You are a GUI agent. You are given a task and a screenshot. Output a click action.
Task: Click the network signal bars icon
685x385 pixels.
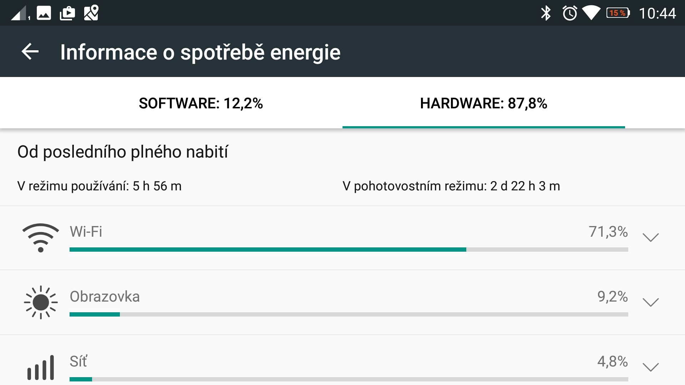41,367
